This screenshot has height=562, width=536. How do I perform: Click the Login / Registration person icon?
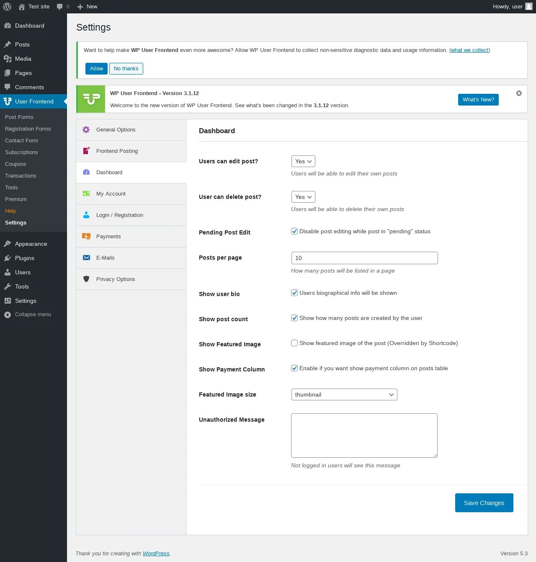click(86, 215)
